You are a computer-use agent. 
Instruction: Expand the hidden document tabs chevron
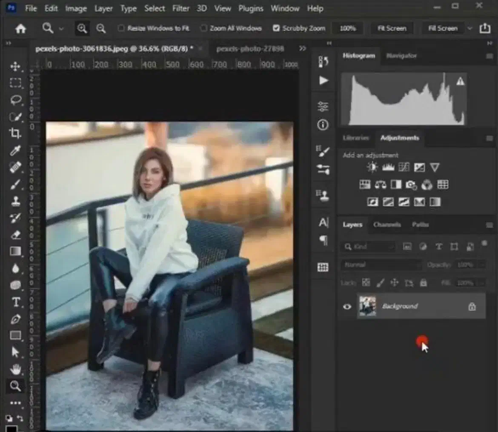[303, 48]
